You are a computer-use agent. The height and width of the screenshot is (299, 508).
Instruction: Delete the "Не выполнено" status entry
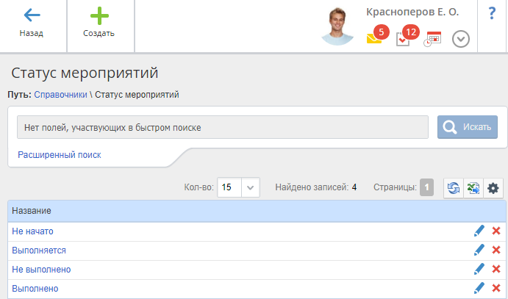point(496,270)
